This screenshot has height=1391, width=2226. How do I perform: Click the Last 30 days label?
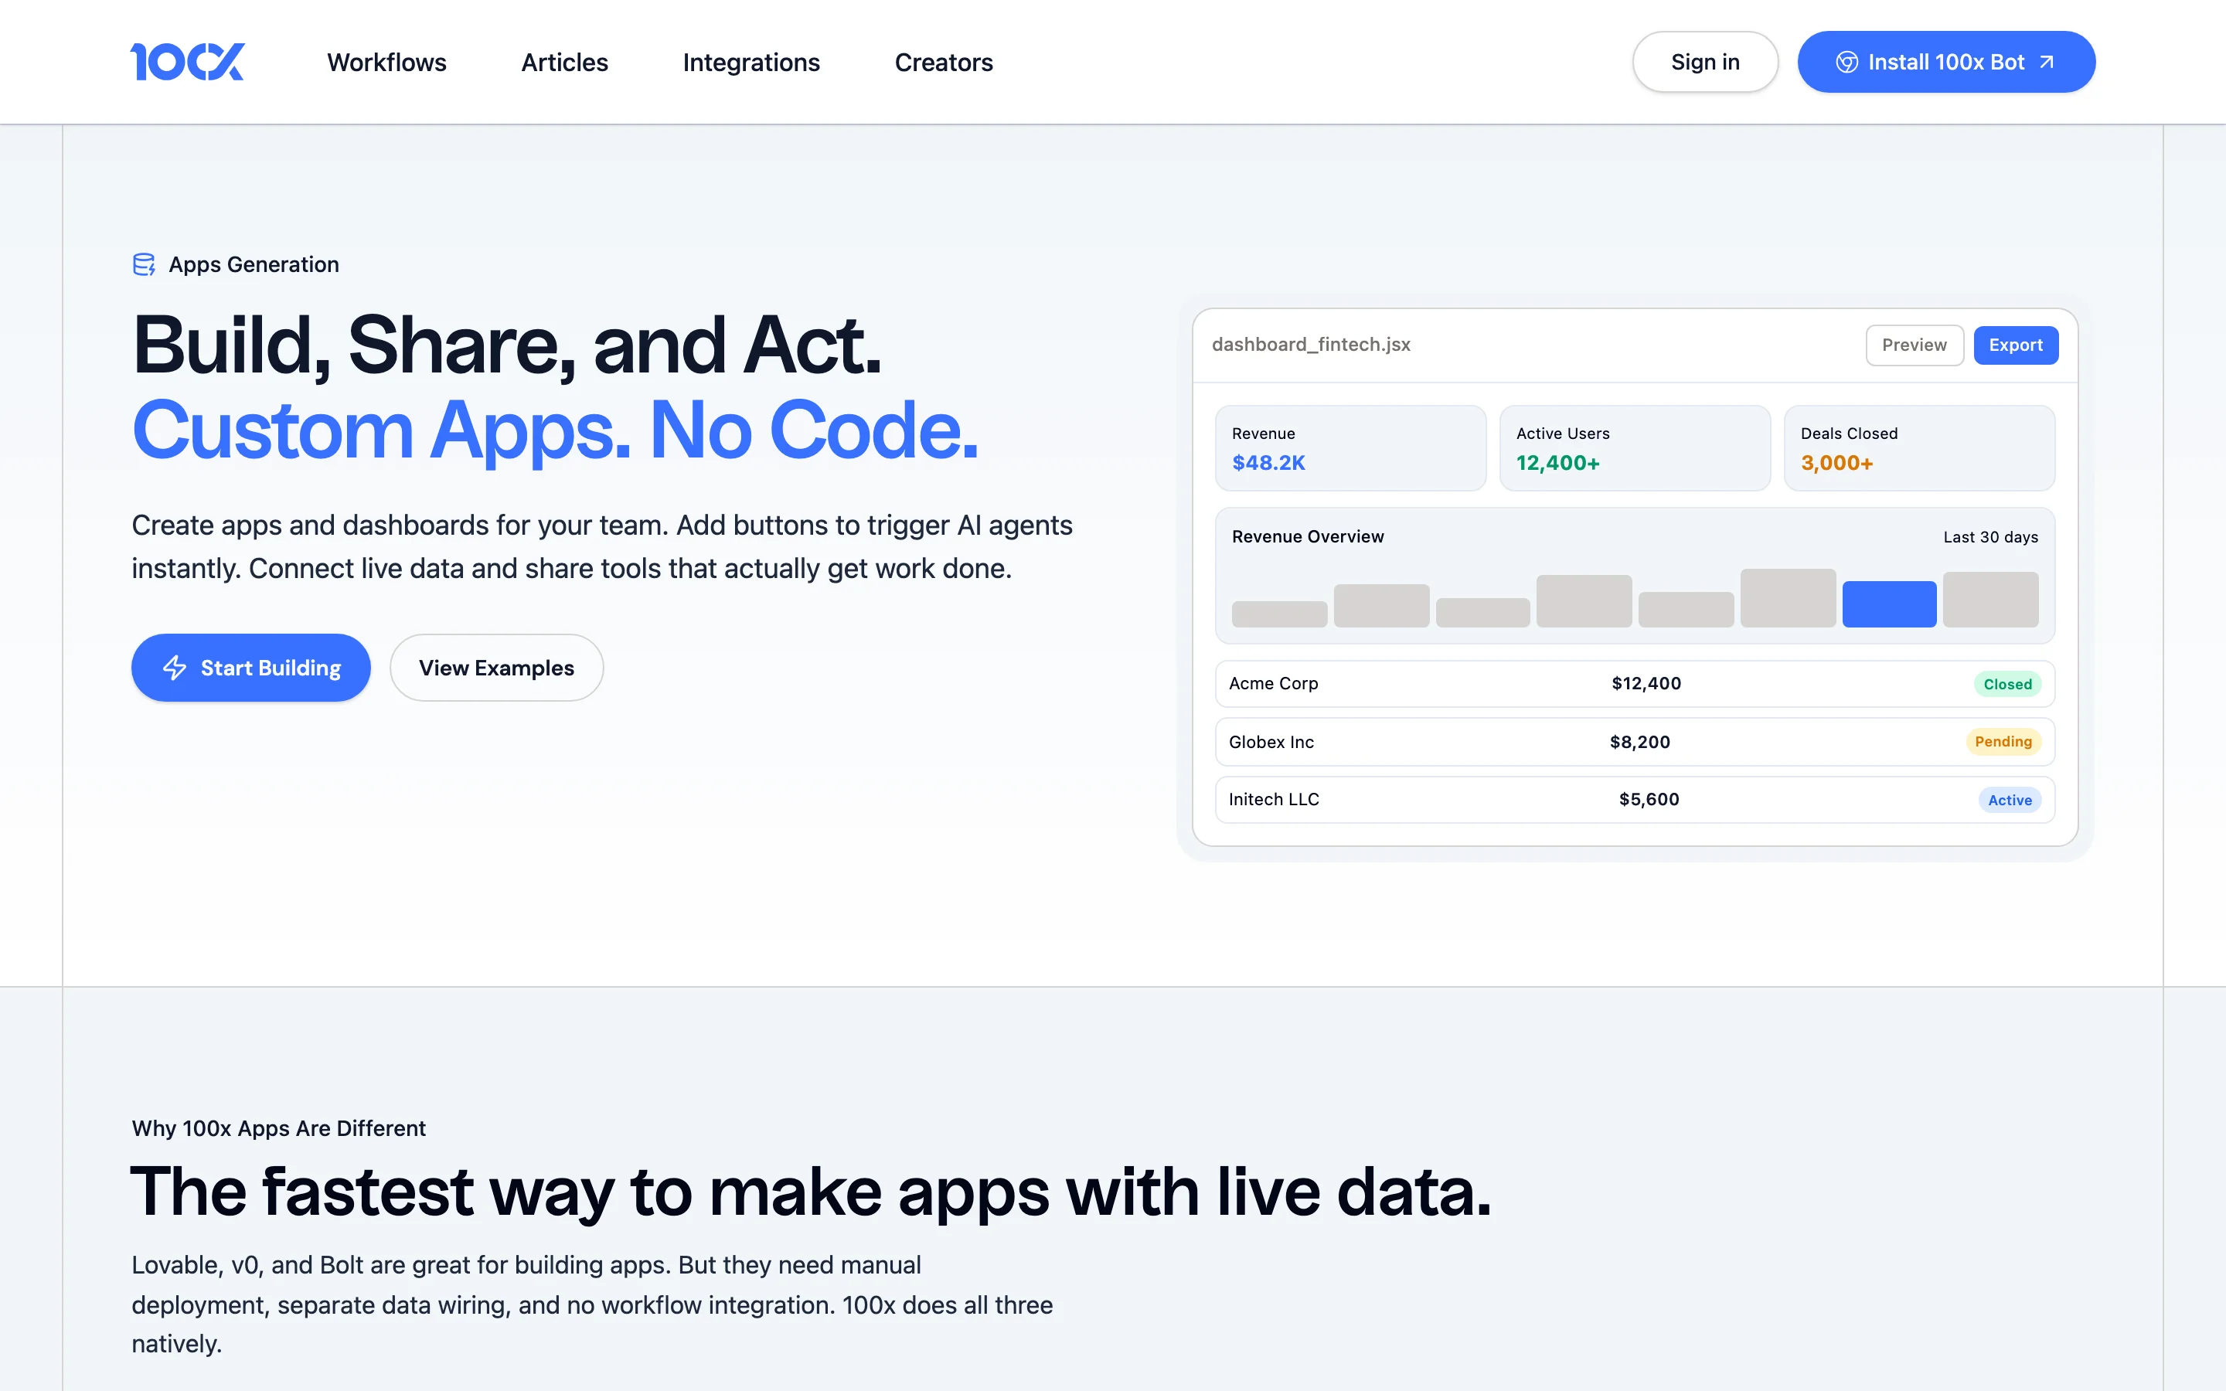point(1990,537)
